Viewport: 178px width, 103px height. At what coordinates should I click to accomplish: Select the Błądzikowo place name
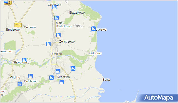[x=77, y=13]
